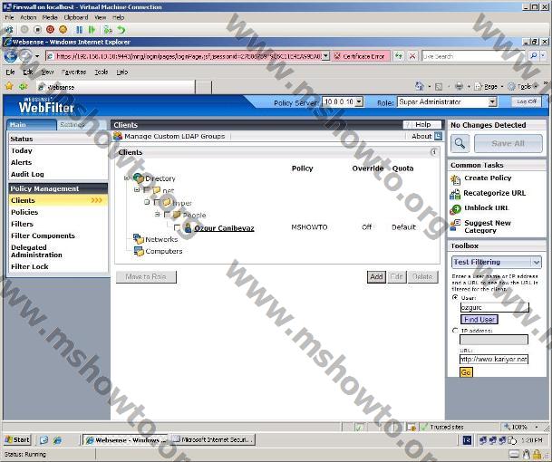This screenshot has width=552, height=462.
Task: Click the Revert green arrow in VM toolbar
Action: tap(121, 30)
